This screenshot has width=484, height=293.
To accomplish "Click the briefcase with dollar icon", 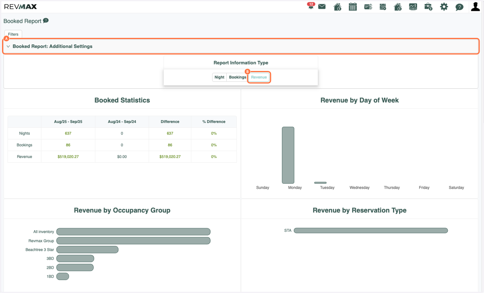I will pos(428,6).
